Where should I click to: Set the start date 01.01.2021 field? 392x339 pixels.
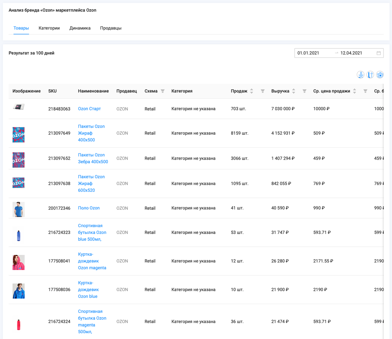(314, 53)
